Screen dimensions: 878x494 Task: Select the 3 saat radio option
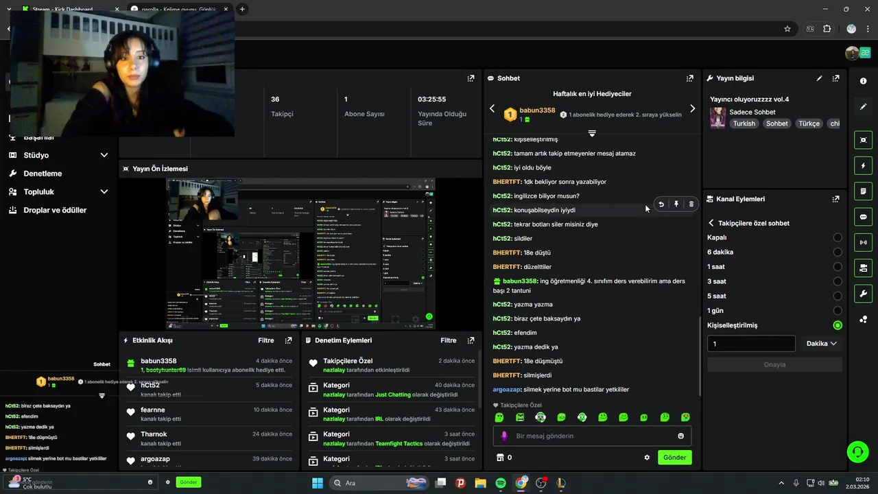[x=838, y=281]
